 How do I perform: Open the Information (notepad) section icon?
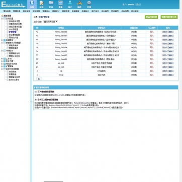coord(41,5)
